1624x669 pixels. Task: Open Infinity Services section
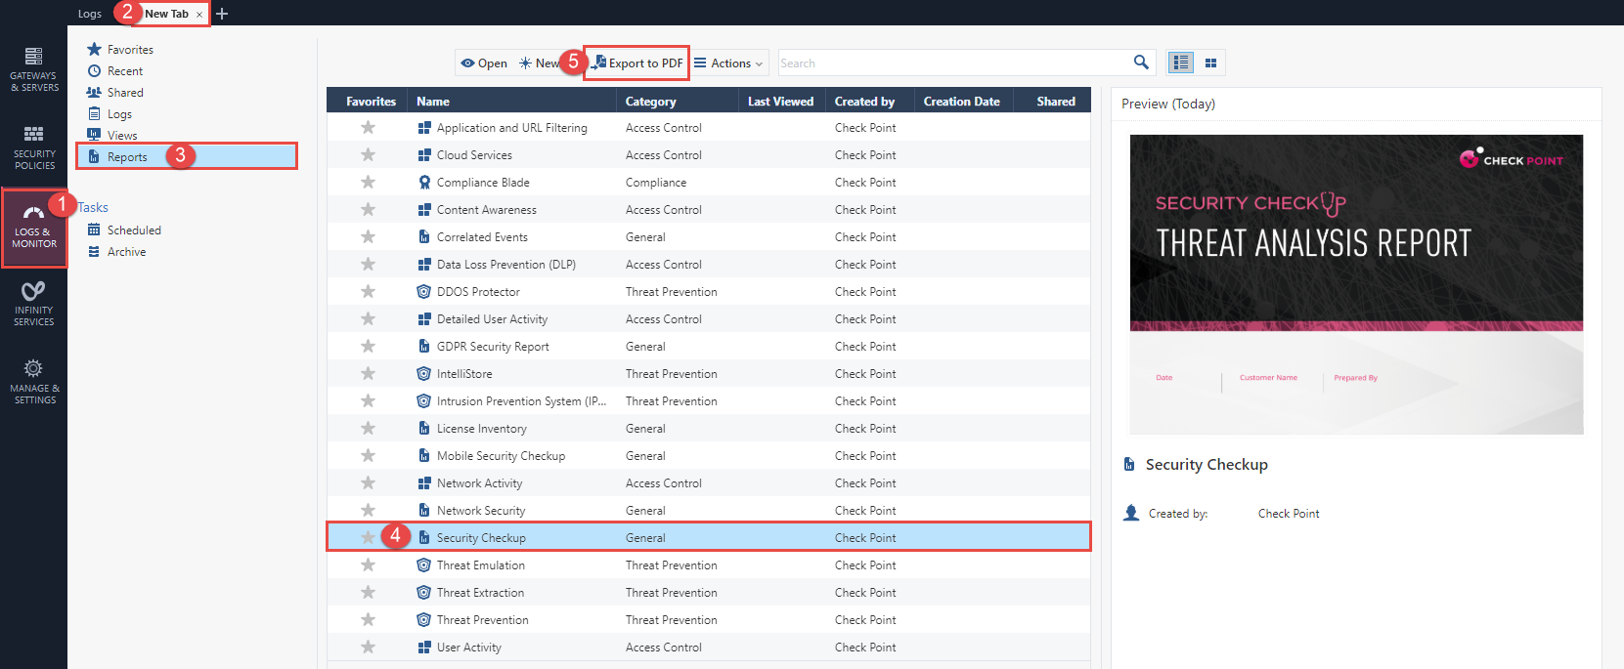34,304
